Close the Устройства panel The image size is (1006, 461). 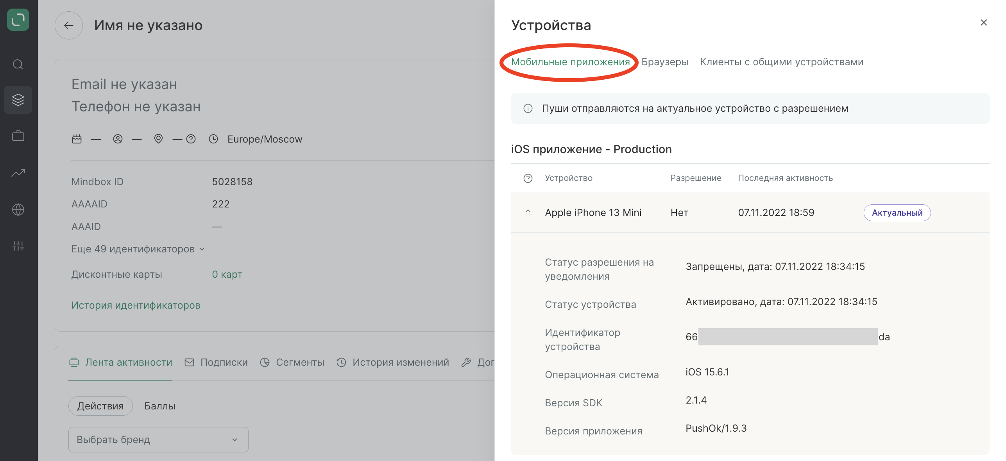[x=984, y=23]
